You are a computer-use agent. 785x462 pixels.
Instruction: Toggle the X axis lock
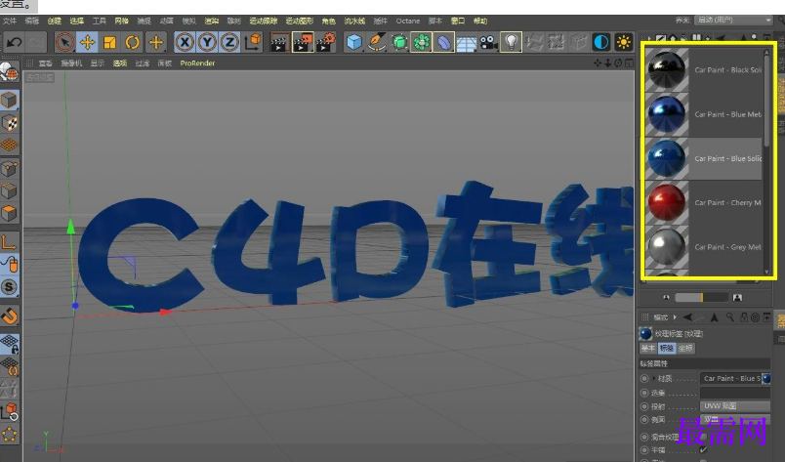(185, 42)
